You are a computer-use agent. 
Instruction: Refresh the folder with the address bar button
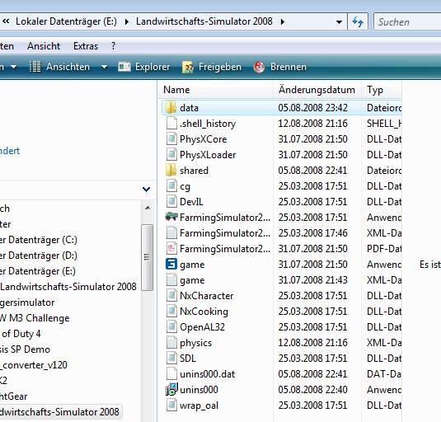coord(358,21)
